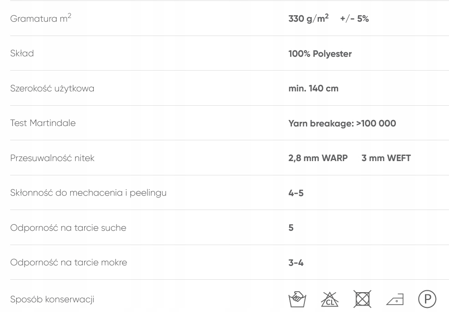This screenshot has height=312, width=449.
Task: Click the do-not-tumble-dry crossed square icon
Action: tap(362, 299)
